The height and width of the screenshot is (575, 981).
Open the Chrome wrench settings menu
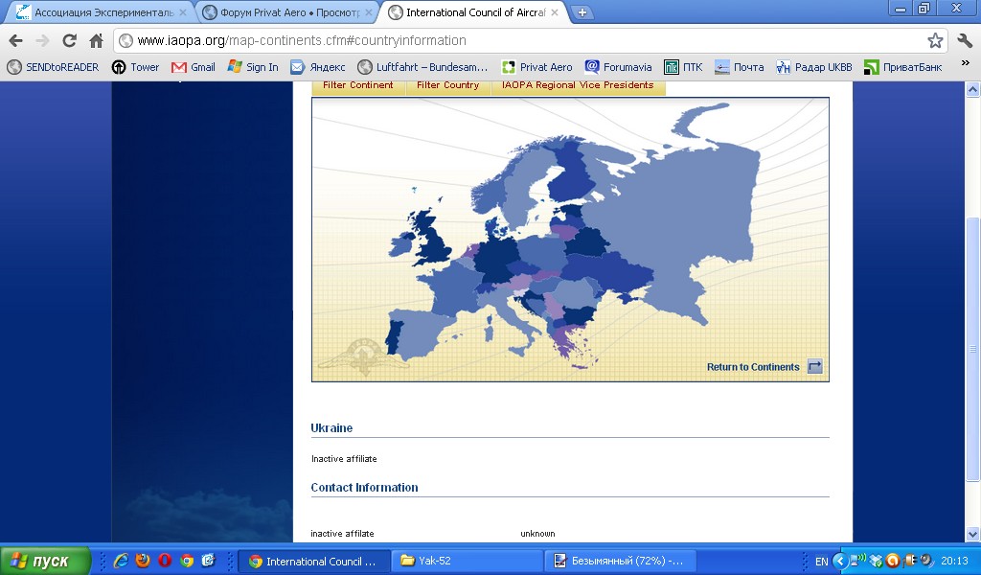coord(965,41)
